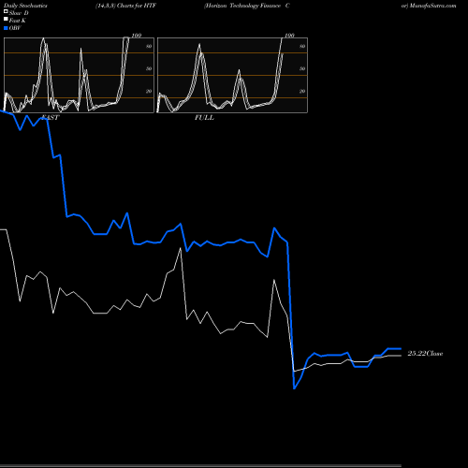Click the 20 axis label on FULL chart

click(302, 91)
